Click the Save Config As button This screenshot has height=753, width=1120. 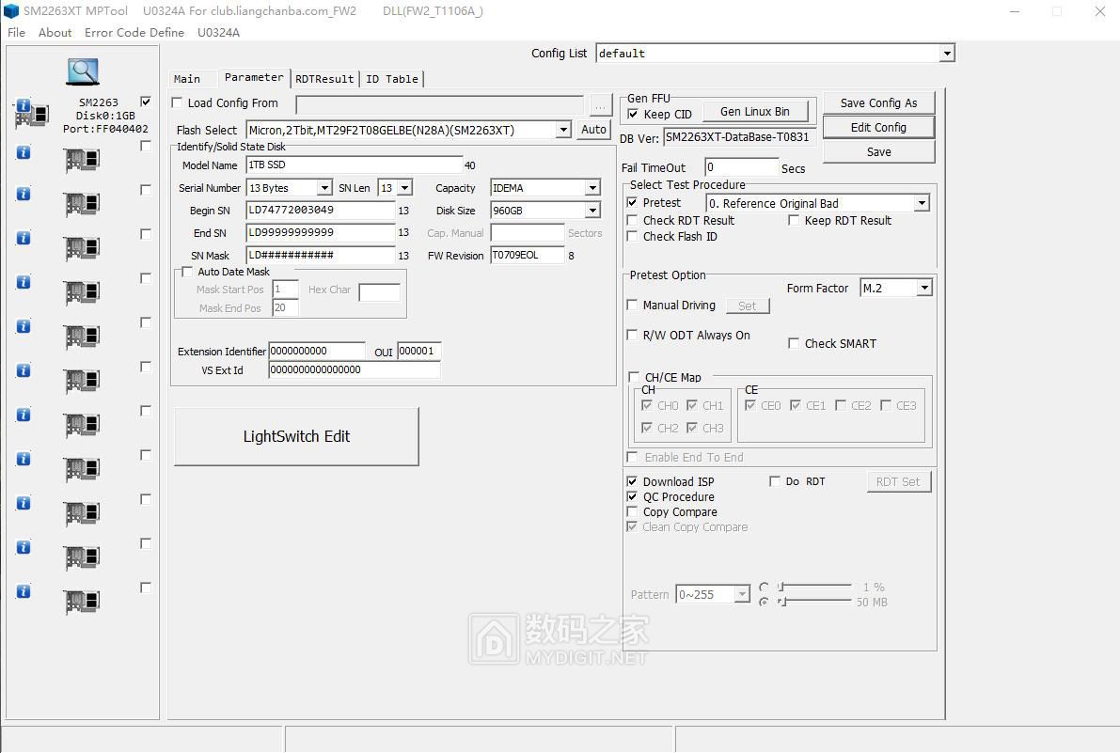878,103
